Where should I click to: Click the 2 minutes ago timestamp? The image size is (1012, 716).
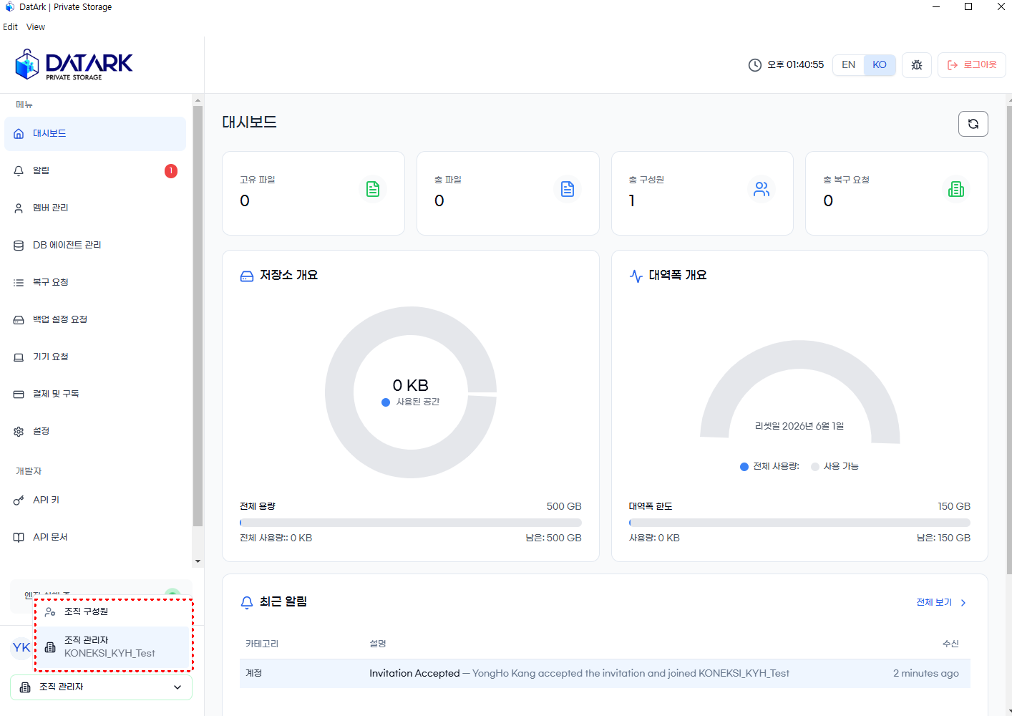(926, 674)
